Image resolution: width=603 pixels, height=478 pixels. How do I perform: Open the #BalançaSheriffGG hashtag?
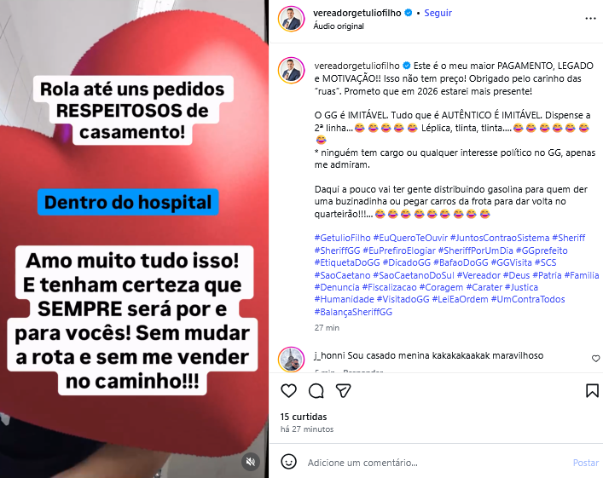353,312
